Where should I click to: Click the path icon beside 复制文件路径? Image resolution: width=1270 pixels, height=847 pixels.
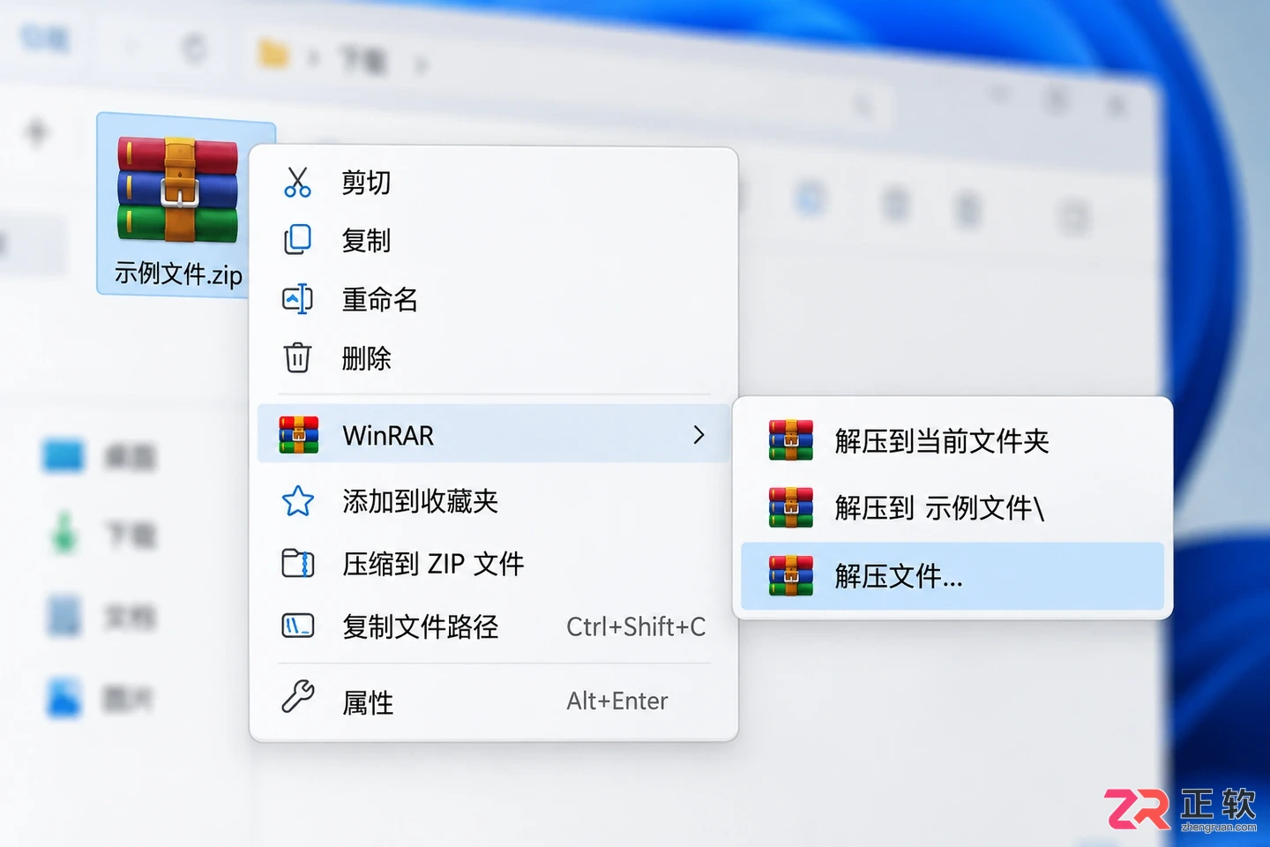(298, 626)
